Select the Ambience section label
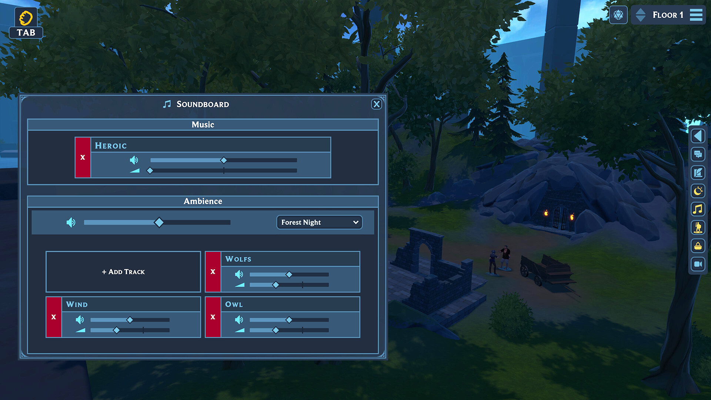Viewport: 711px width, 400px height. click(x=203, y=201)
